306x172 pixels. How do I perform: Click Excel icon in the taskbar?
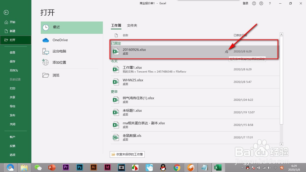pyautogui.click(x=218, y=167)
